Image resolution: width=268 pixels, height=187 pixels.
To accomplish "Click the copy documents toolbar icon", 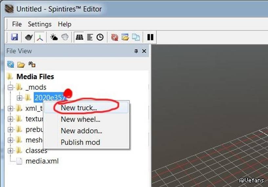I will pyautogui.click(x=136, y=37).
